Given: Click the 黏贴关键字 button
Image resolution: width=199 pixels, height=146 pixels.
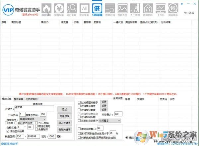Looking at the screenshot, I should (64, 129).
